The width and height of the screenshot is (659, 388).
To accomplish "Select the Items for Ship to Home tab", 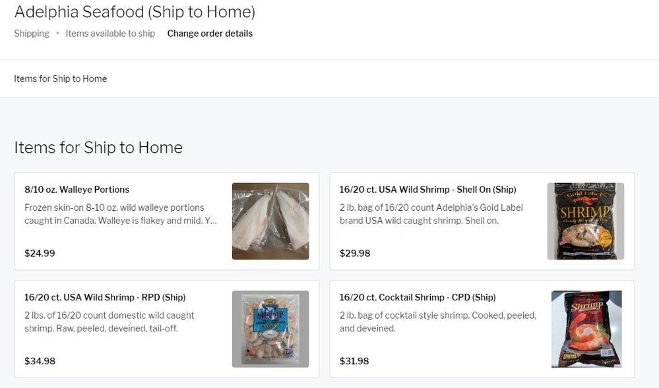I will pyautogui.click(x=60, y=79).
